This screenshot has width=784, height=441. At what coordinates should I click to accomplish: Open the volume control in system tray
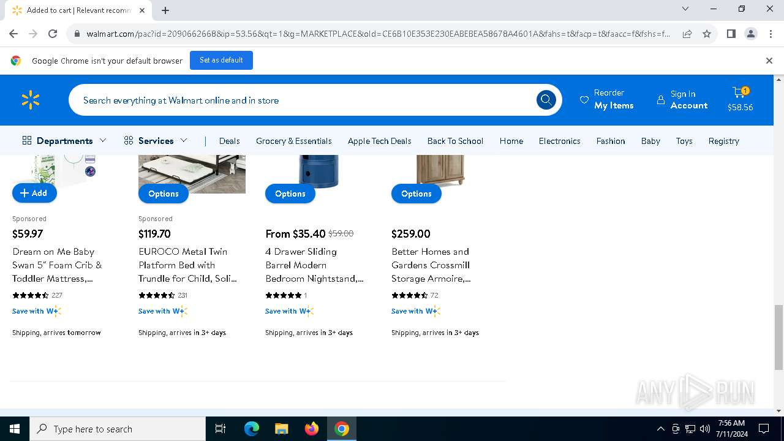(705, 429)
